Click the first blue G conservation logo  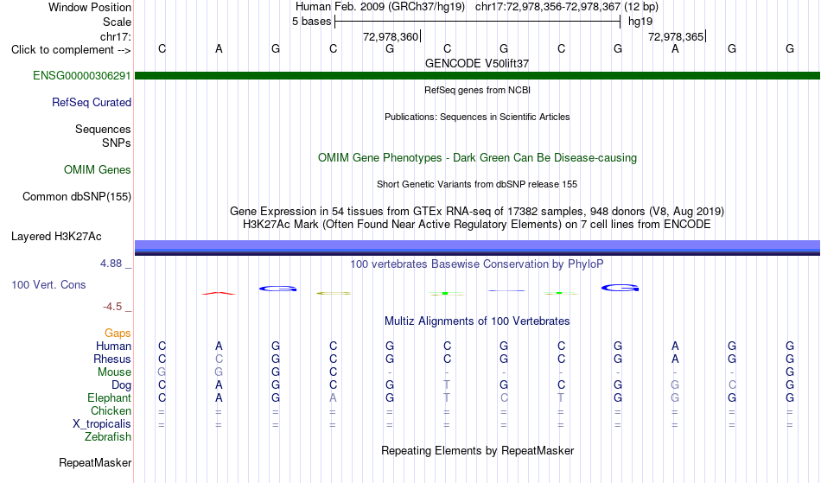[277, 289]
